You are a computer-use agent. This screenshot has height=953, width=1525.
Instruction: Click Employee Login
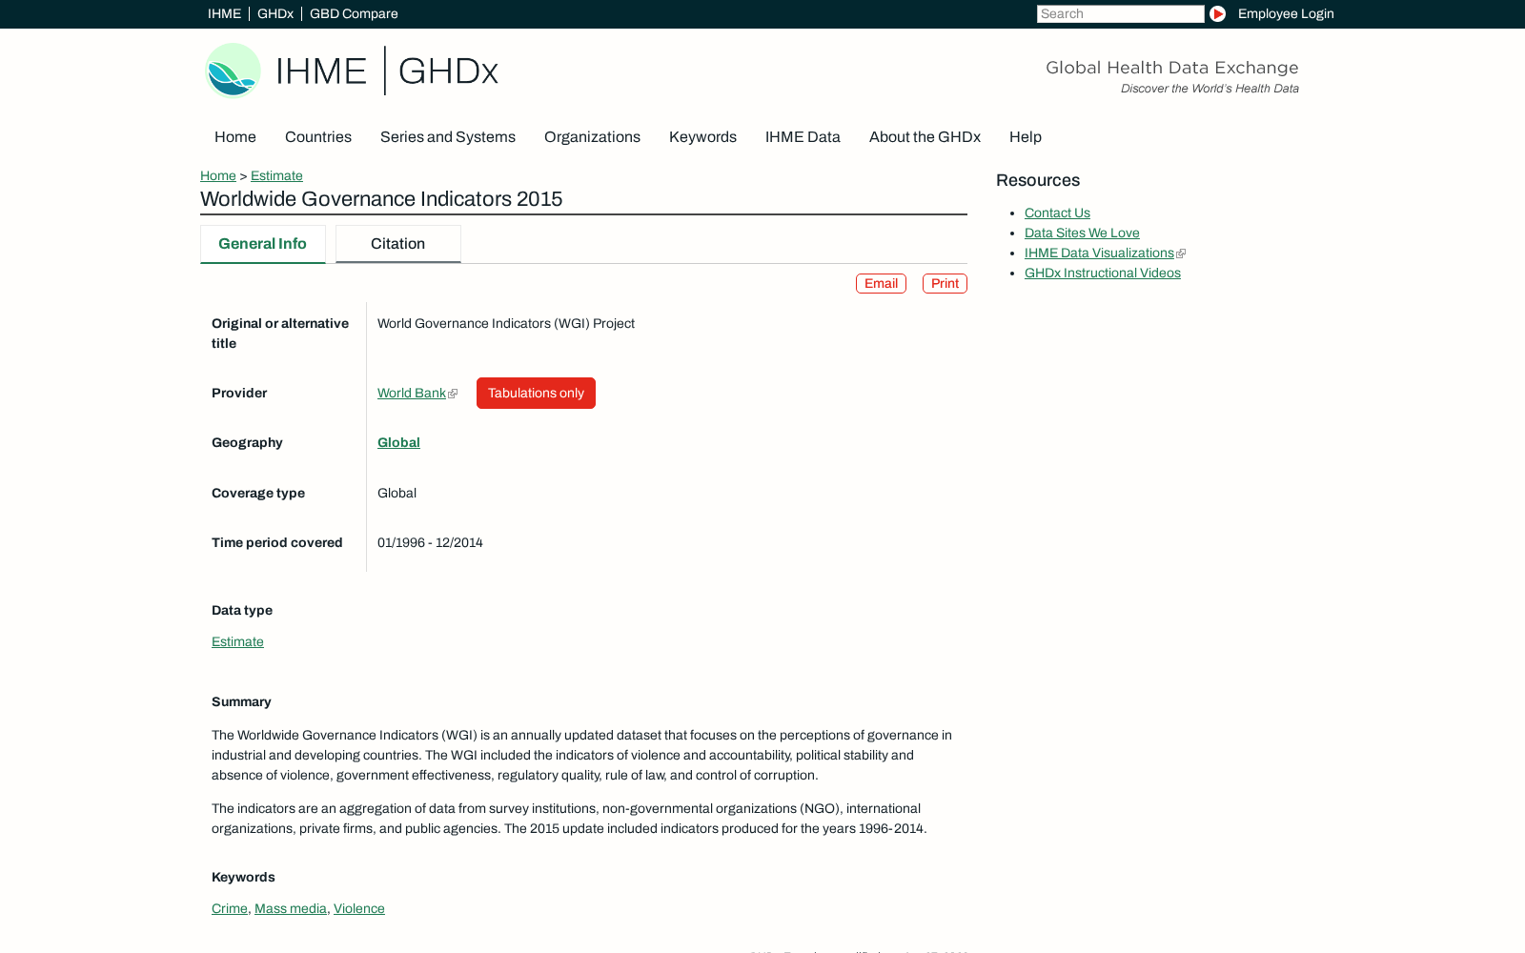pos(1286,13)
